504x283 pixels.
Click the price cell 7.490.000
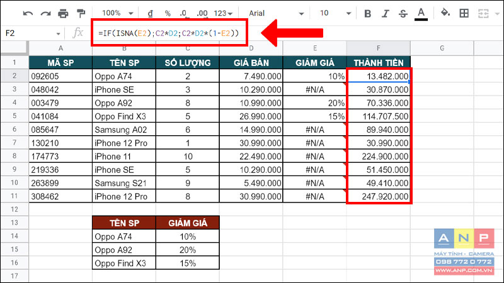pos(251,76)
